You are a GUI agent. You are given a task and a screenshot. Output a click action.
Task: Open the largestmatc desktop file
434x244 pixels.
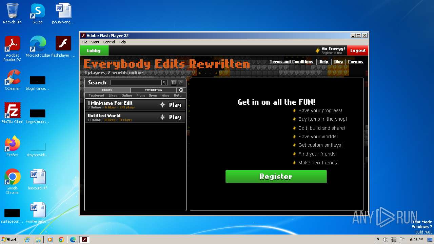[37, 115]
